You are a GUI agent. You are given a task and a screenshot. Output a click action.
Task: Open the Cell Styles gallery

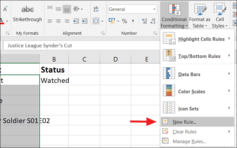point(220,16)
